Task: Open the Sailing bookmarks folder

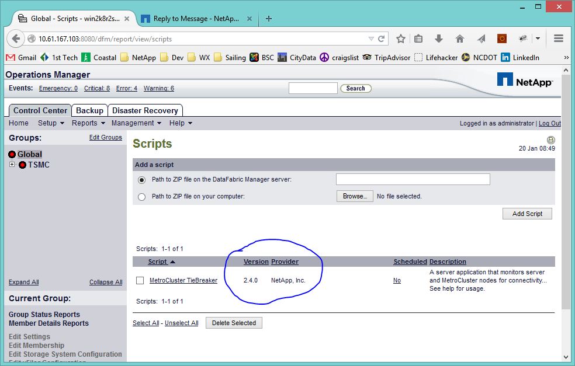Action: coord(230,58)
